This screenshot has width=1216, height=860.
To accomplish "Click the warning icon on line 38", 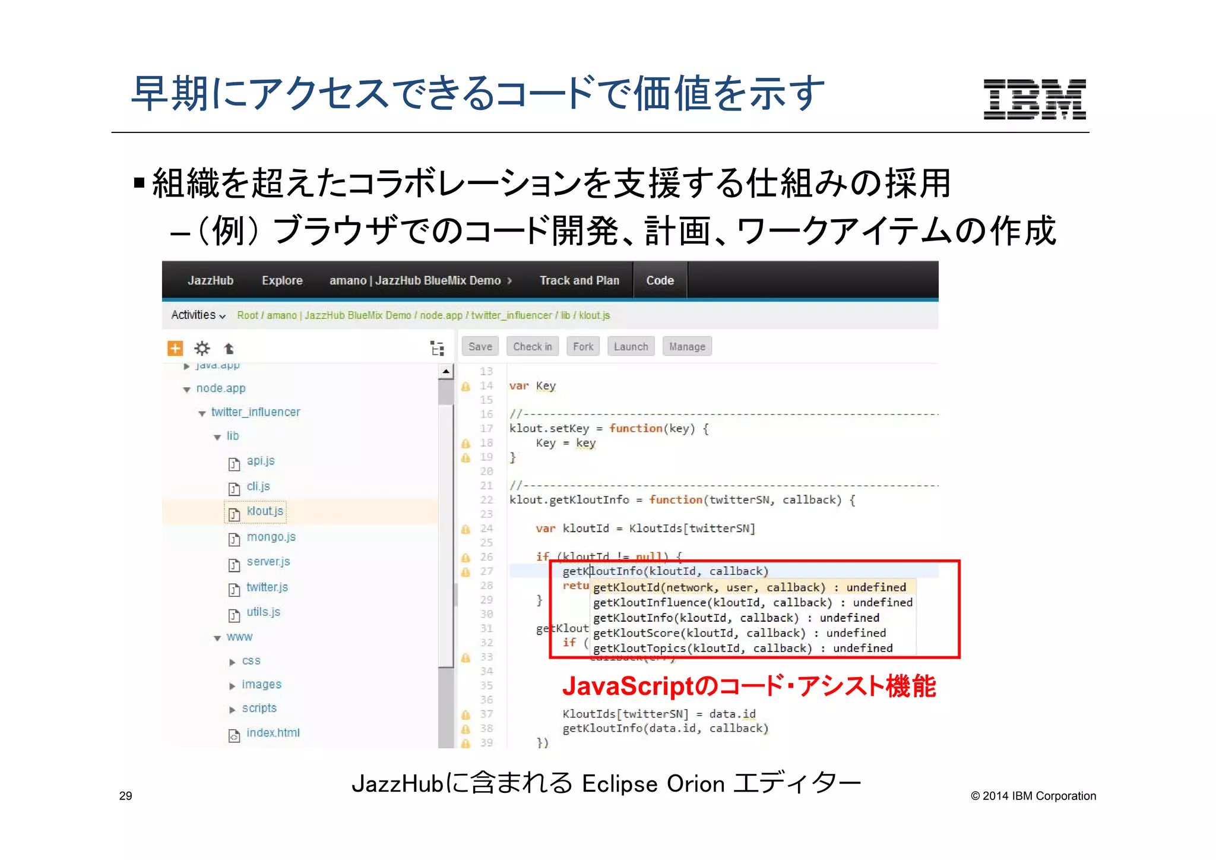I will click(x=466, y=729).
